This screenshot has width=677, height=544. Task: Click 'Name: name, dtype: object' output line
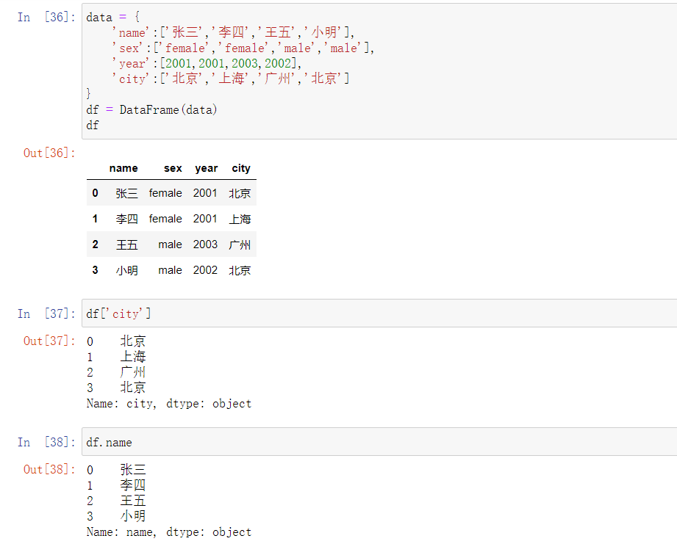[x=169, y=532]
